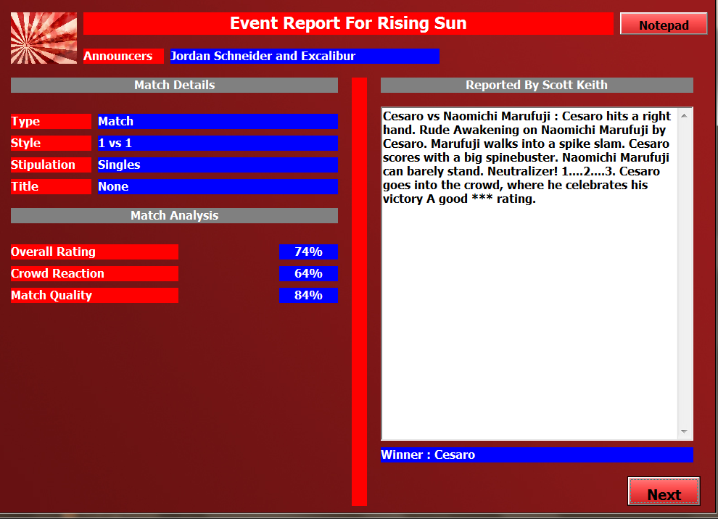Click the 'Winner : Cesaro' bar
Image resolution: width=718 pixels, height=519 pixels.
tap(537, 455)
